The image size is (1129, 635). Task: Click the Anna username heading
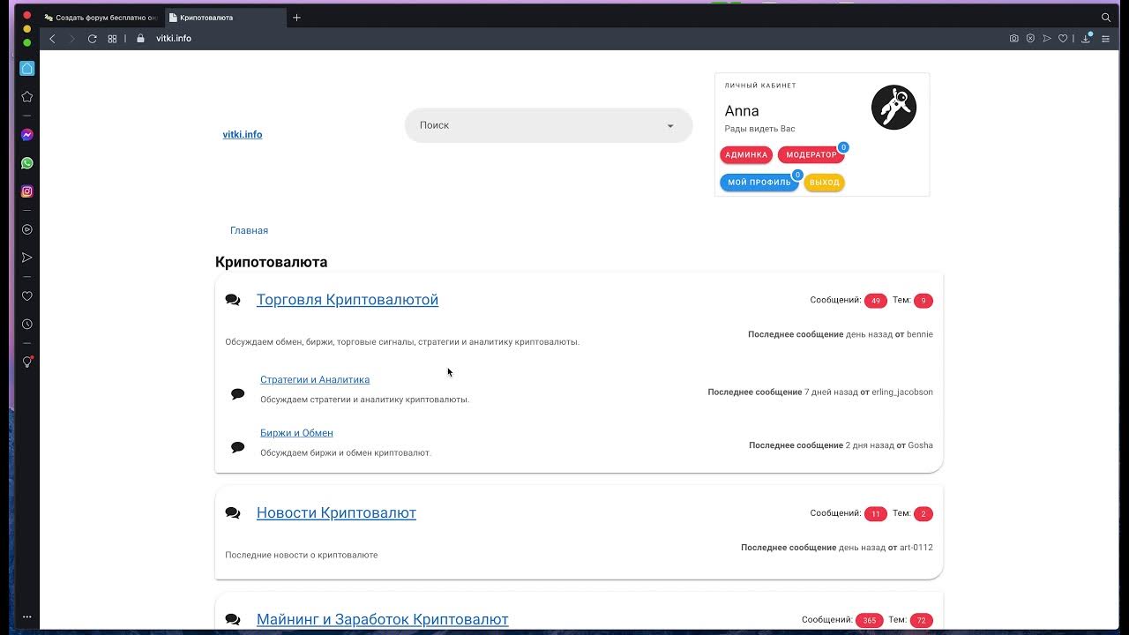click(x=742, y=111)
